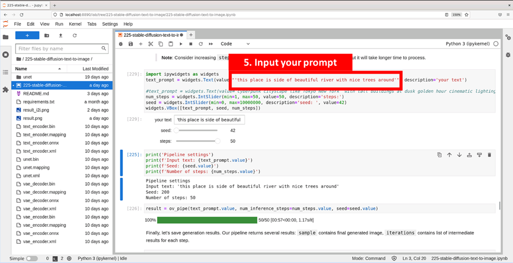This screenshot has width=513, height=263.
Task: Open the Property Inspector on right sidebar
Action: (x=508, y=37)
